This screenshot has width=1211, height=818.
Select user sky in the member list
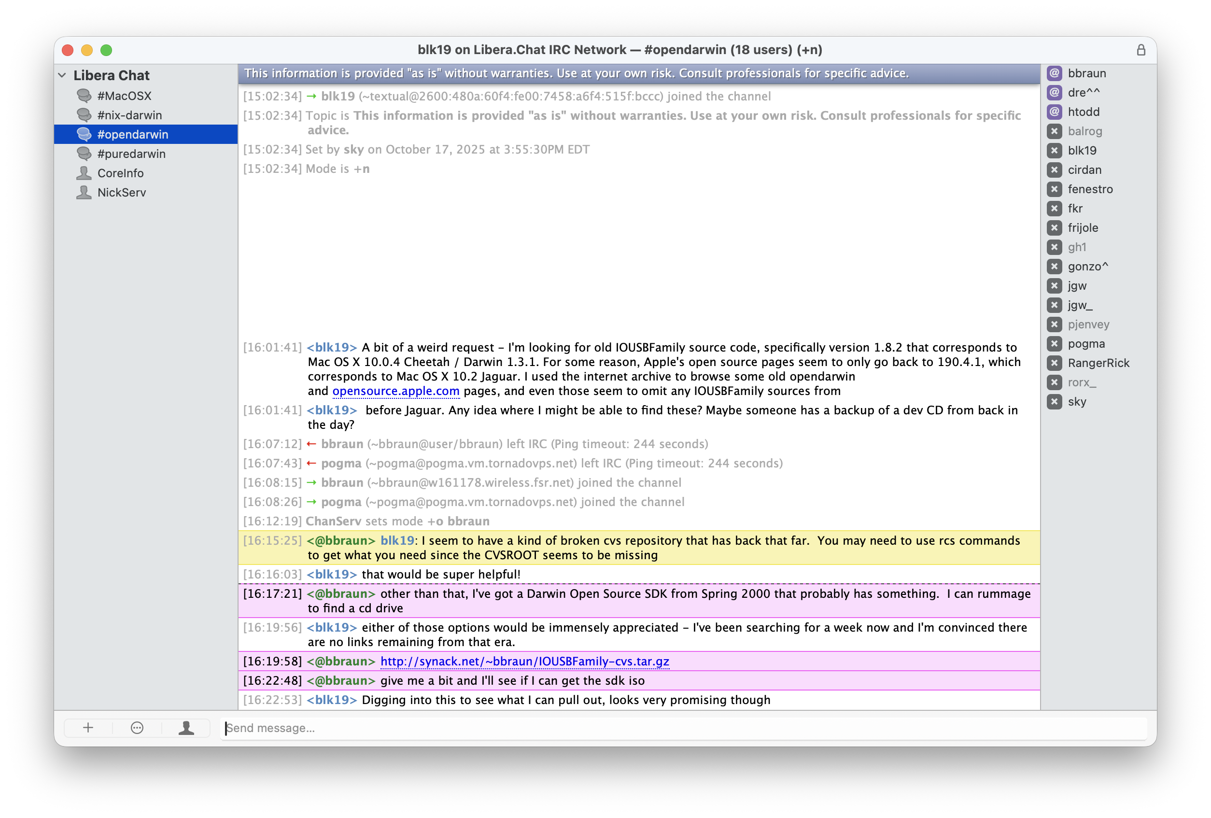1077,401
